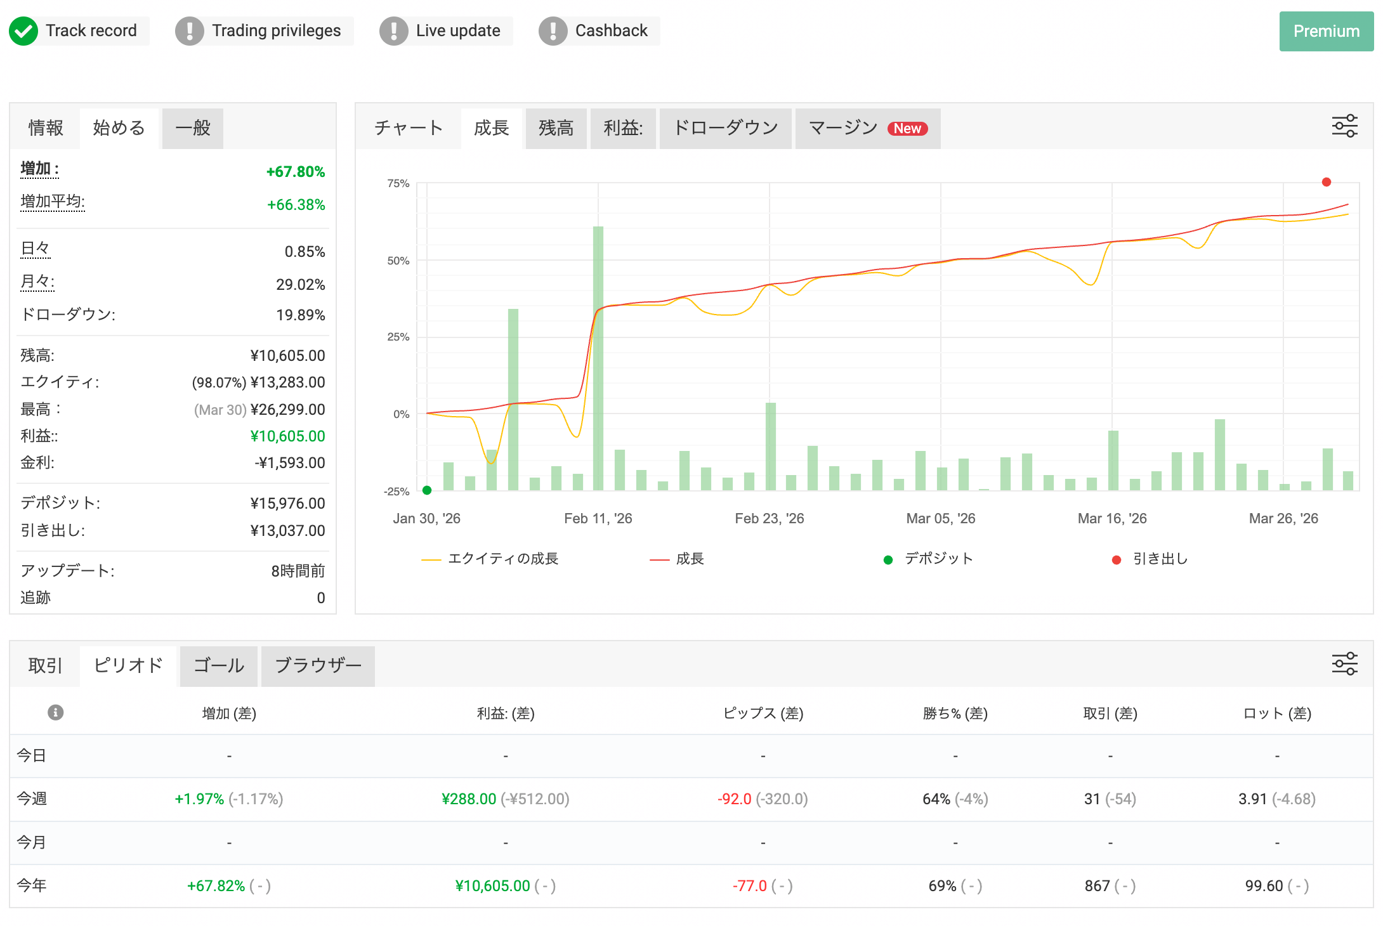Click the red withdrawal marker on chart

coord(1326,182)
